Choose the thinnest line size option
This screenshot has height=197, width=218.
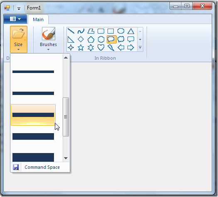(33, 72)
